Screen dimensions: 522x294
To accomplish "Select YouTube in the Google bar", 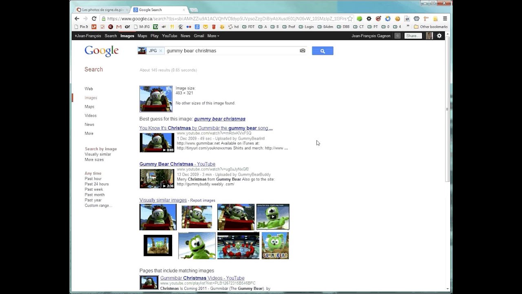I will pyautogui.click(x=170, y=36).
